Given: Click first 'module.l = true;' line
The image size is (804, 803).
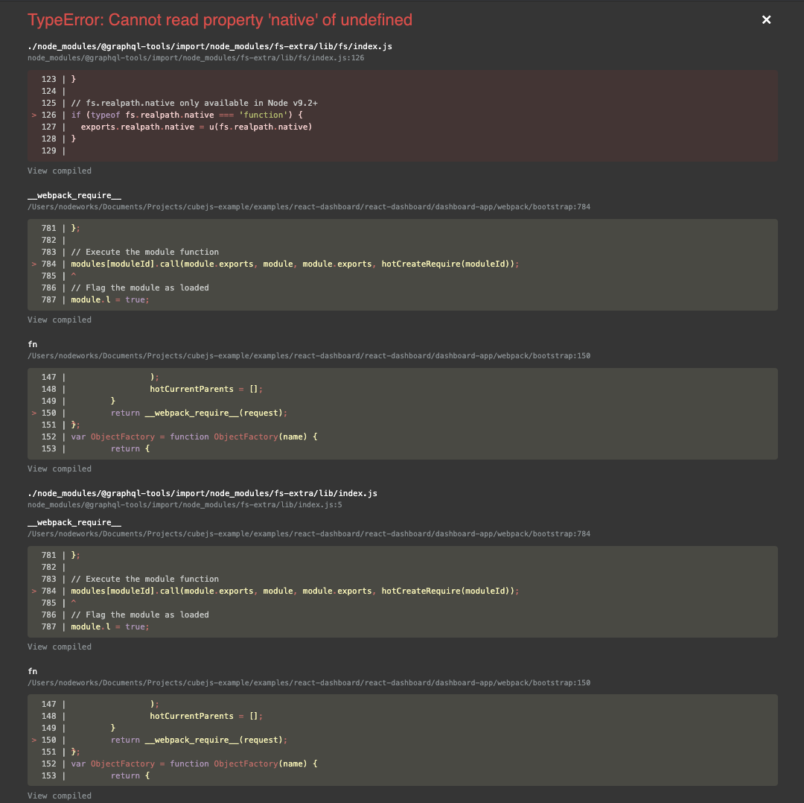Looking at the screenshot, I should point(110,299).
